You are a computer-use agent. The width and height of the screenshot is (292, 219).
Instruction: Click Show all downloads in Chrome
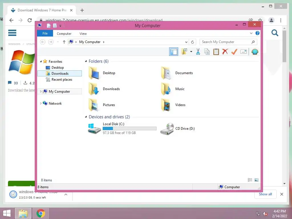265,194
